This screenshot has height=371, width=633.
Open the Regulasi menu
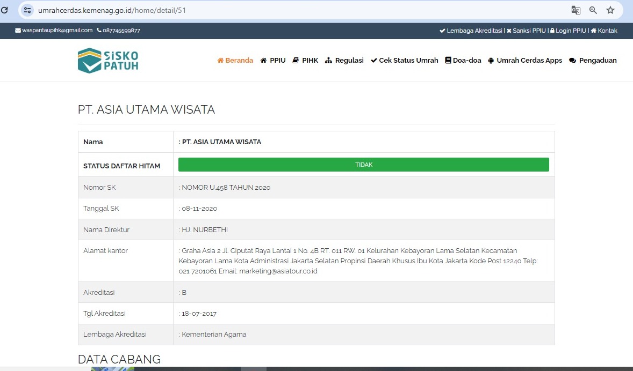pyautogui.click(x=344, y=61)
